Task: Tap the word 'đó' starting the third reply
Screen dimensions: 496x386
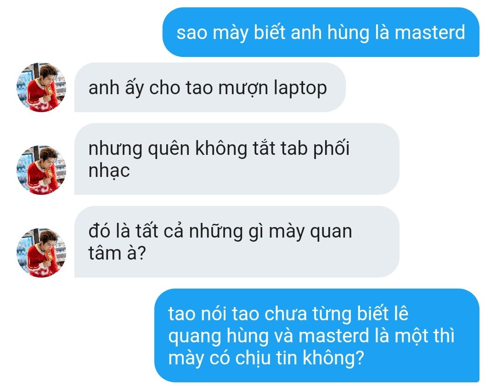Action: pyautogui.click(x=99, y=231)
